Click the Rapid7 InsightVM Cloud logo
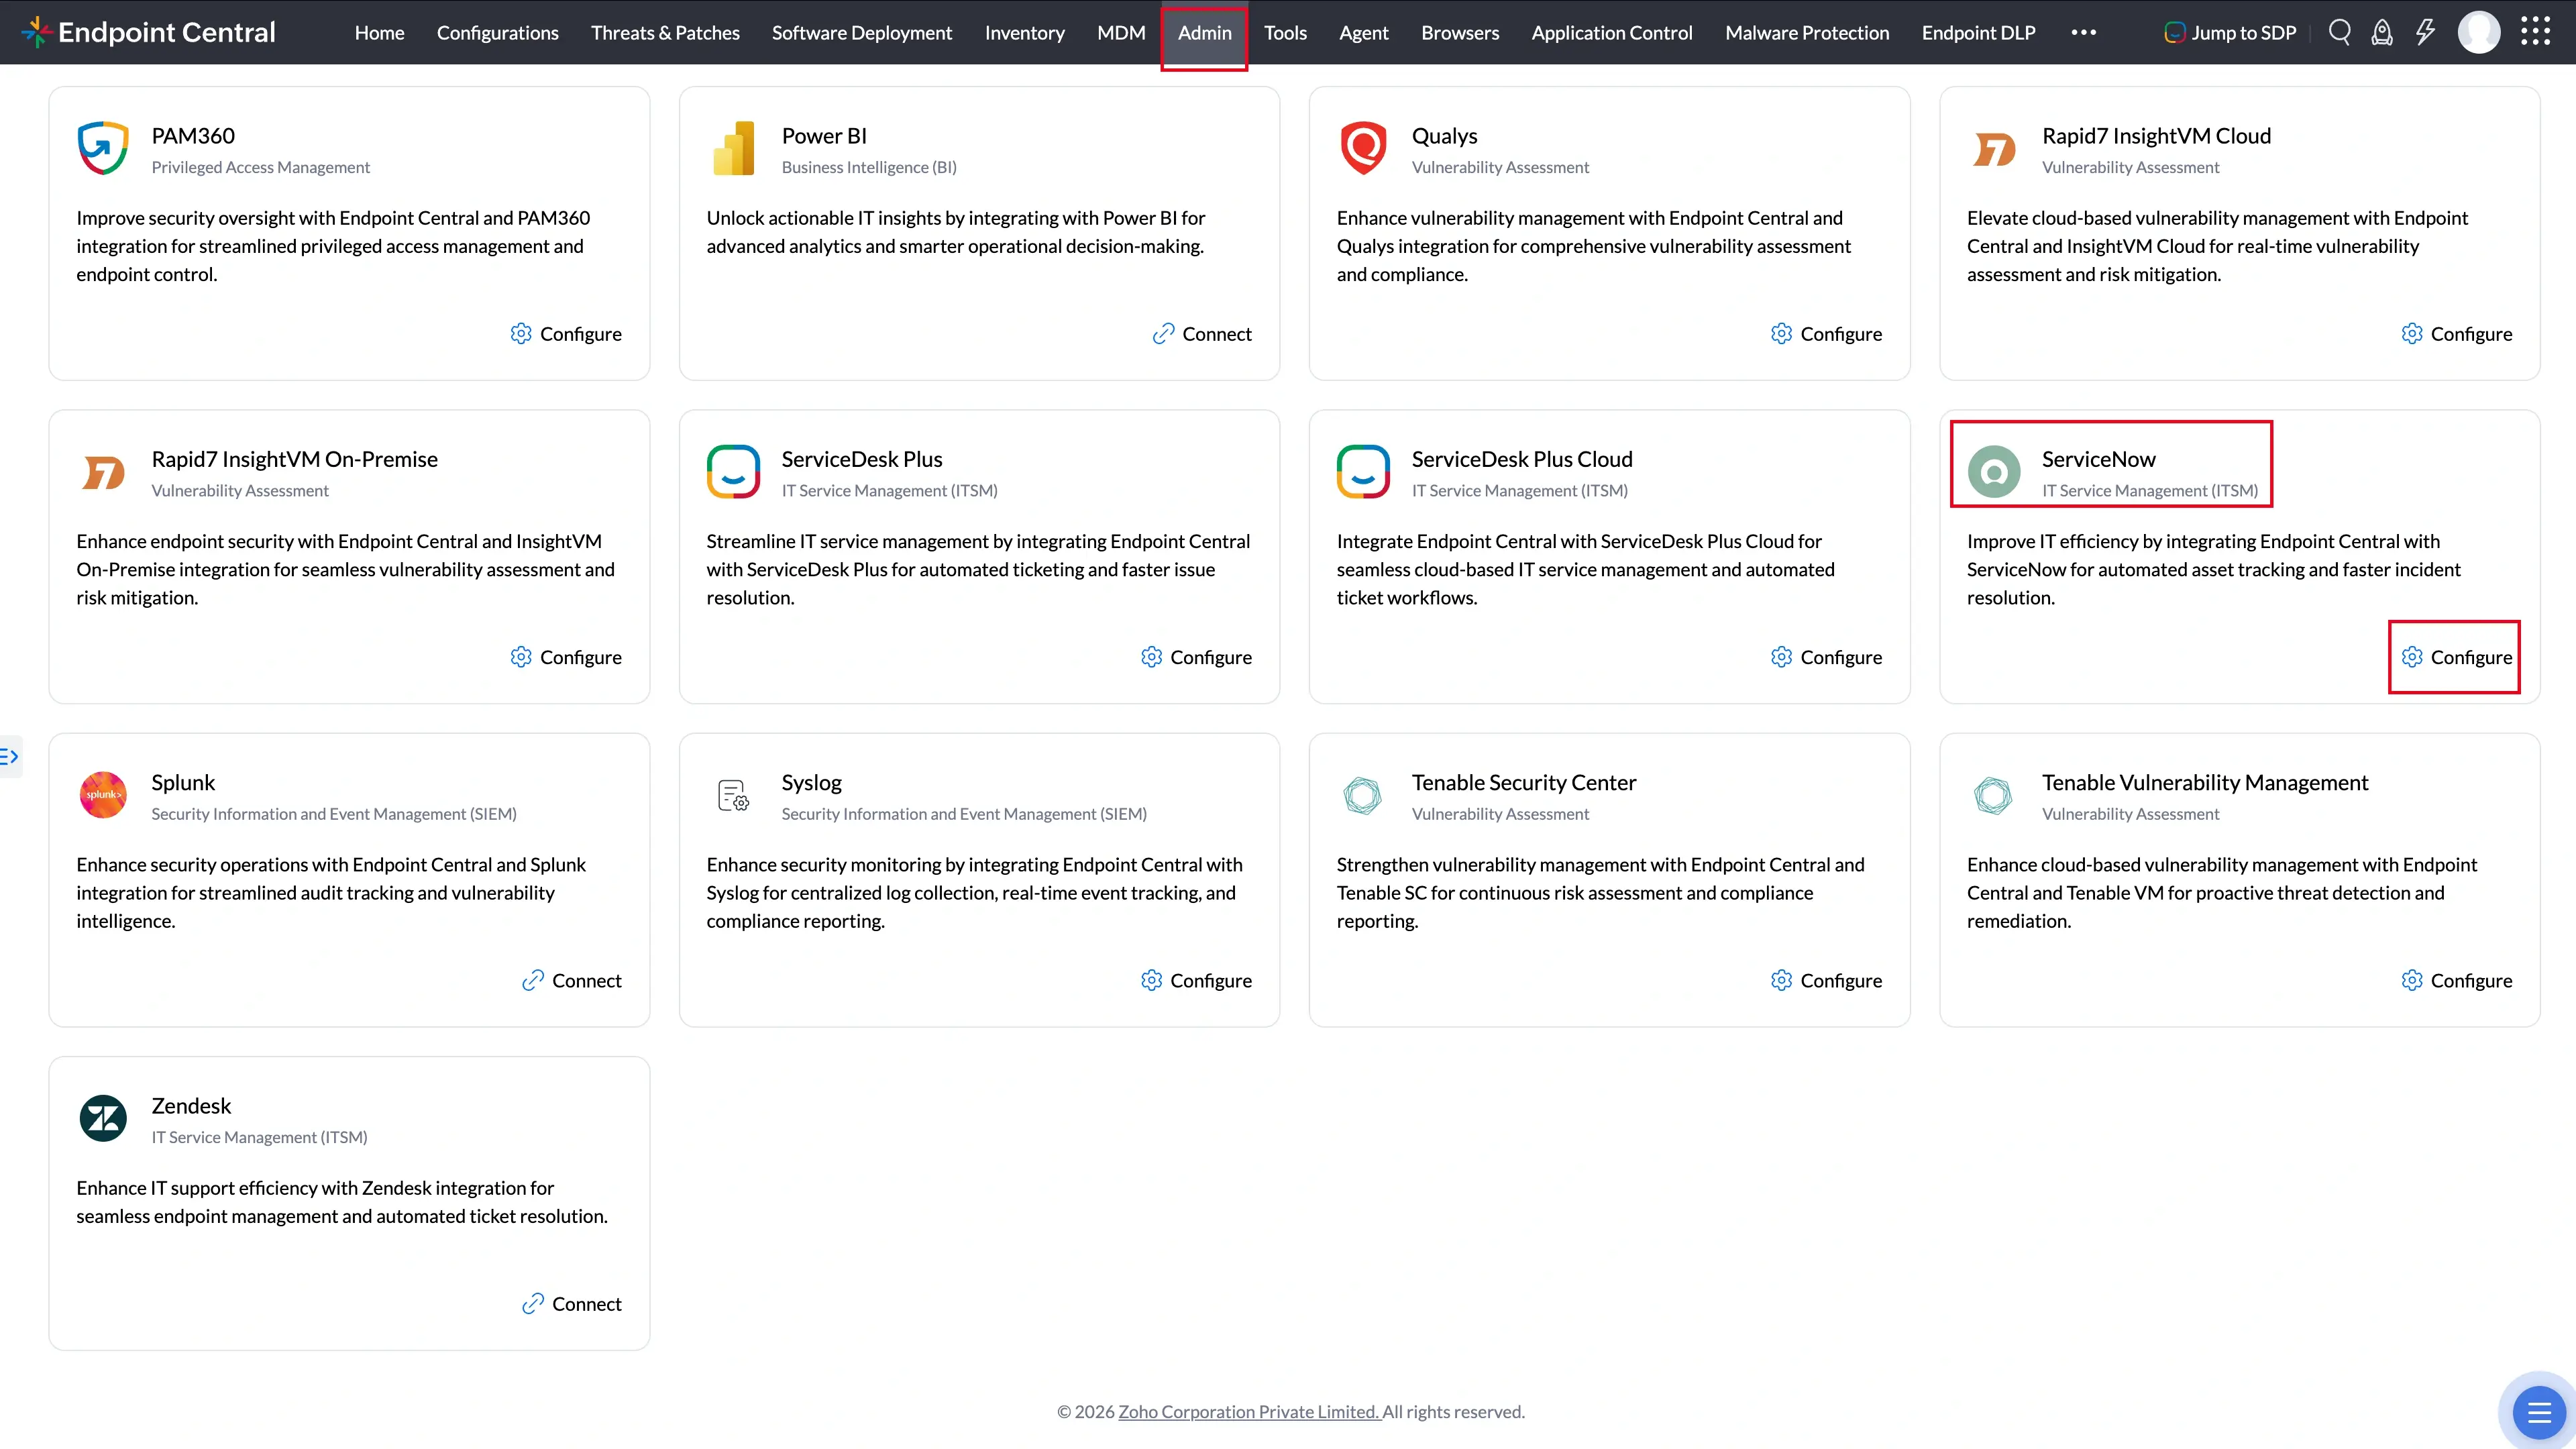 pyautogui.click(x=1993, y=150)
